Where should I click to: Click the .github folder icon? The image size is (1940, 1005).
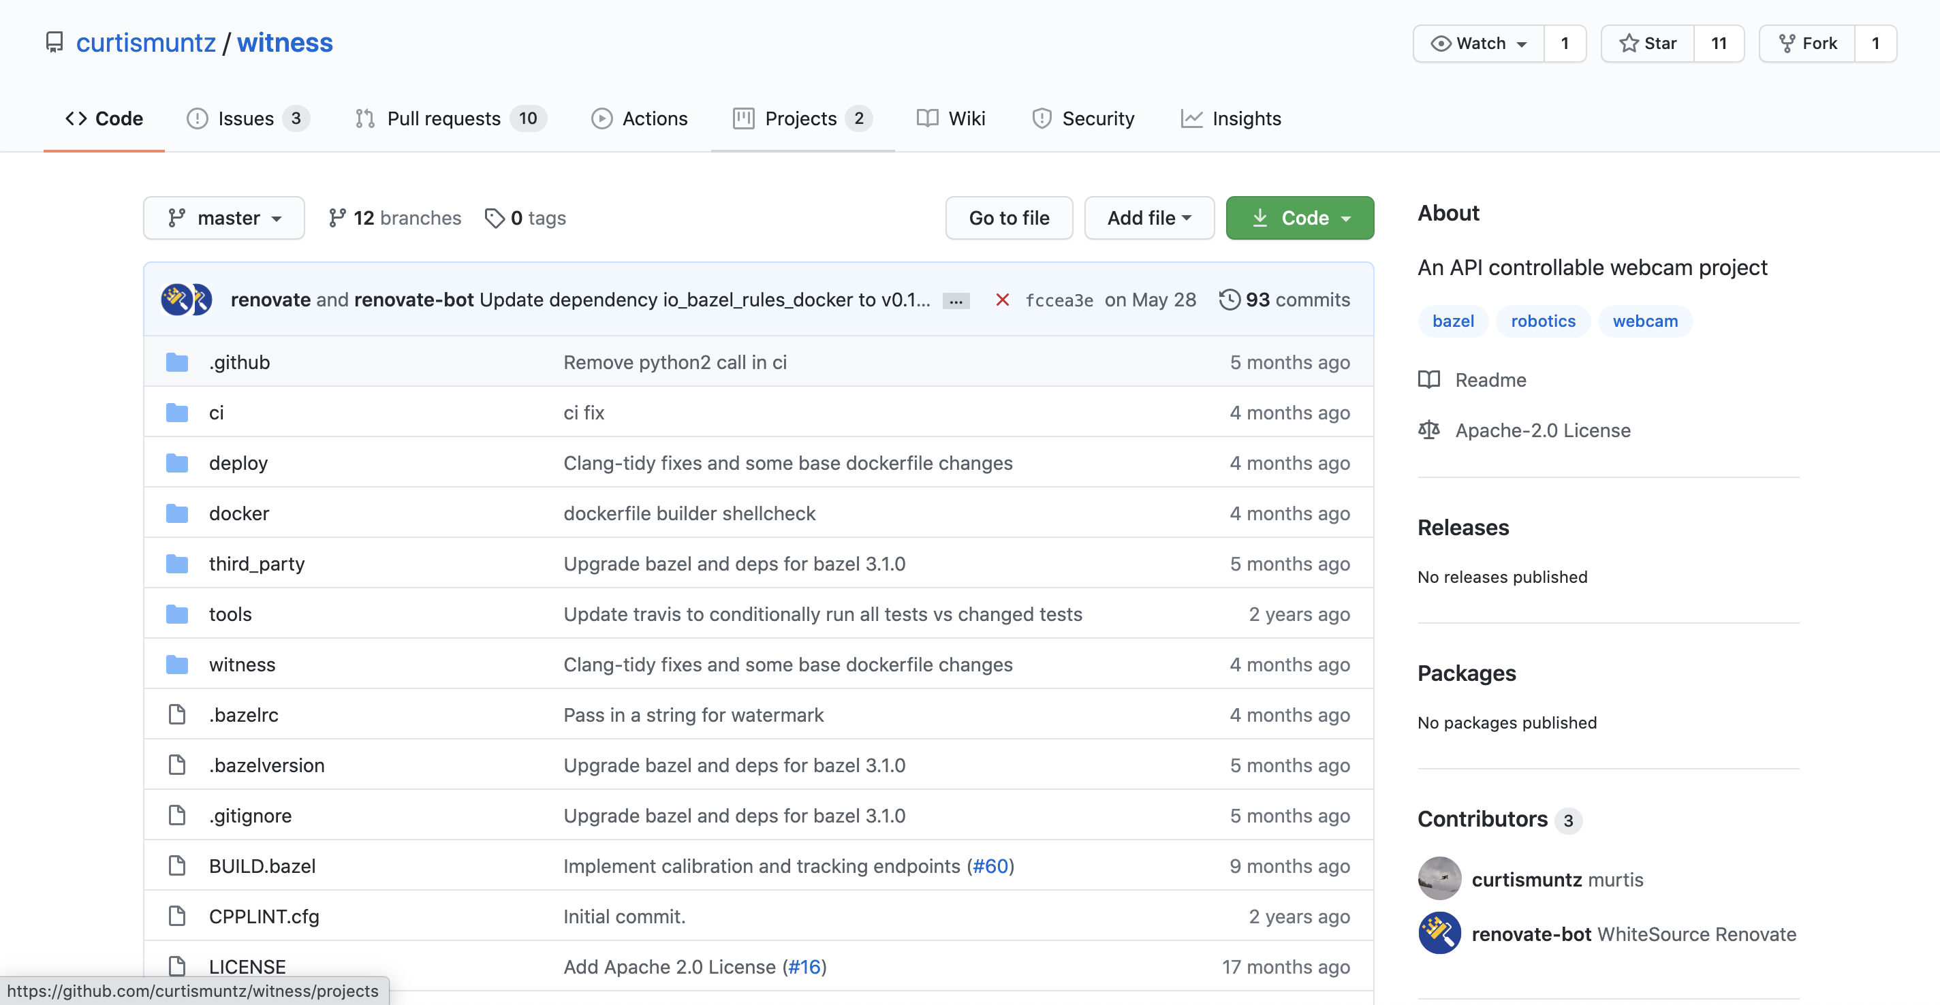[x=177, y=362]
